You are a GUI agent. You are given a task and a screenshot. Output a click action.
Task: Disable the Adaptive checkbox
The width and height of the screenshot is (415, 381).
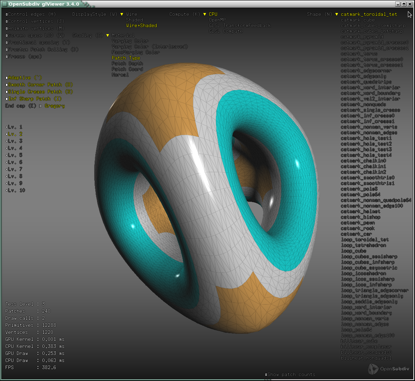pyautogui.click(x=7, y=78)
